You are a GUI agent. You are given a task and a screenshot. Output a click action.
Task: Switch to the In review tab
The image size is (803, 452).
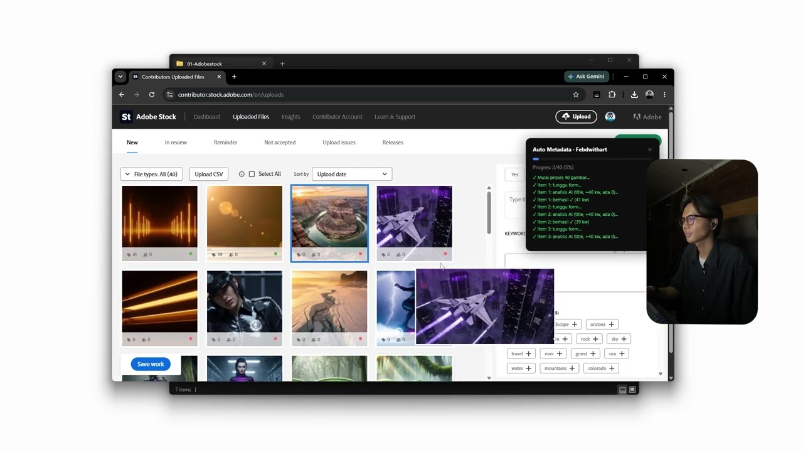(x=176, y=143)
